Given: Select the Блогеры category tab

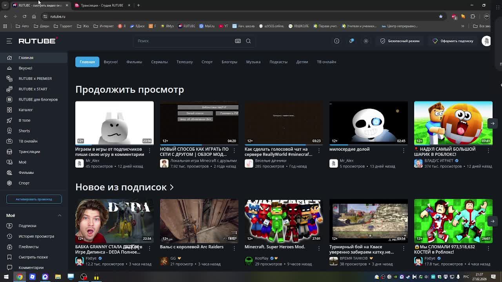Looking at the screenshot, I should pos(229,62).
